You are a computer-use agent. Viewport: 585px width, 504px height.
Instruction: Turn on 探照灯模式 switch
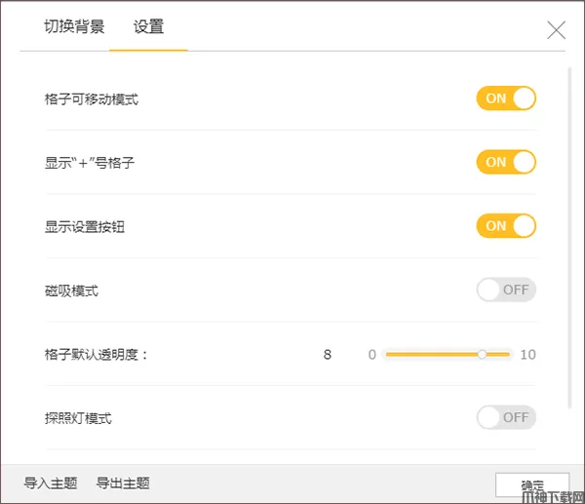pyautogui.click(x=506, y=418)
